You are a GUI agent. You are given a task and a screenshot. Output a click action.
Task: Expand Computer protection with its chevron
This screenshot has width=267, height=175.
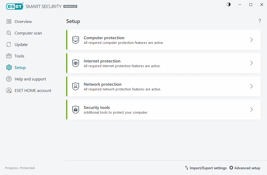(x=252, y=40)
